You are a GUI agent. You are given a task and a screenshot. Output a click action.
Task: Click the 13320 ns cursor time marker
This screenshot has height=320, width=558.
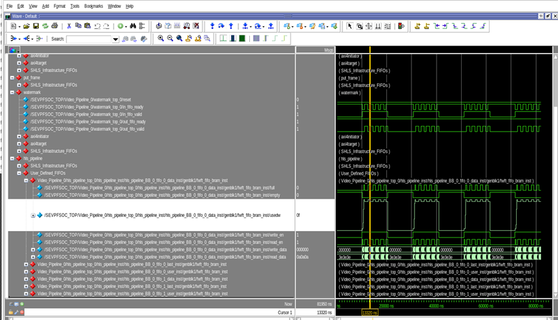tap(369, 313)
